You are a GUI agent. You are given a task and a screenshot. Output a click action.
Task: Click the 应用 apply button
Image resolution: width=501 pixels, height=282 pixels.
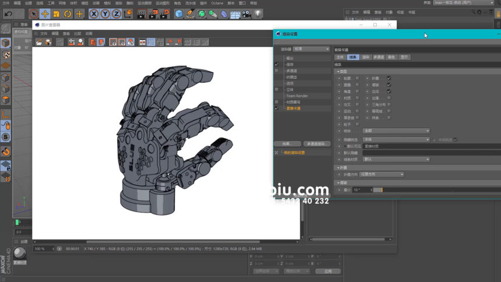coord(328,271)
